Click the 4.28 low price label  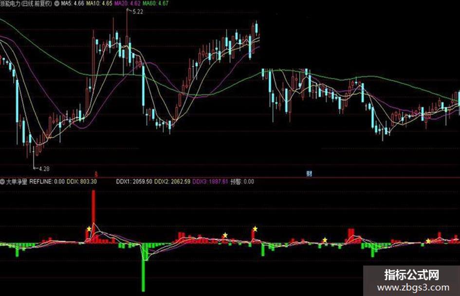coord(44,169)
